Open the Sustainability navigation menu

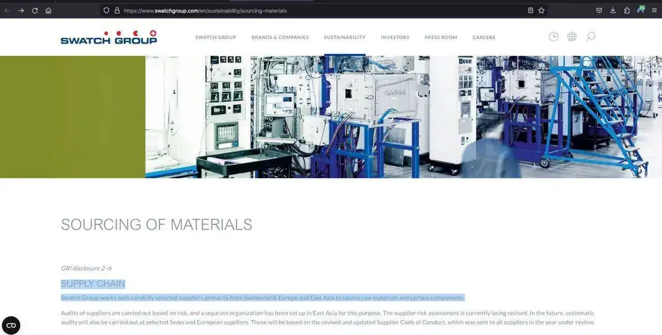point(344,37)
